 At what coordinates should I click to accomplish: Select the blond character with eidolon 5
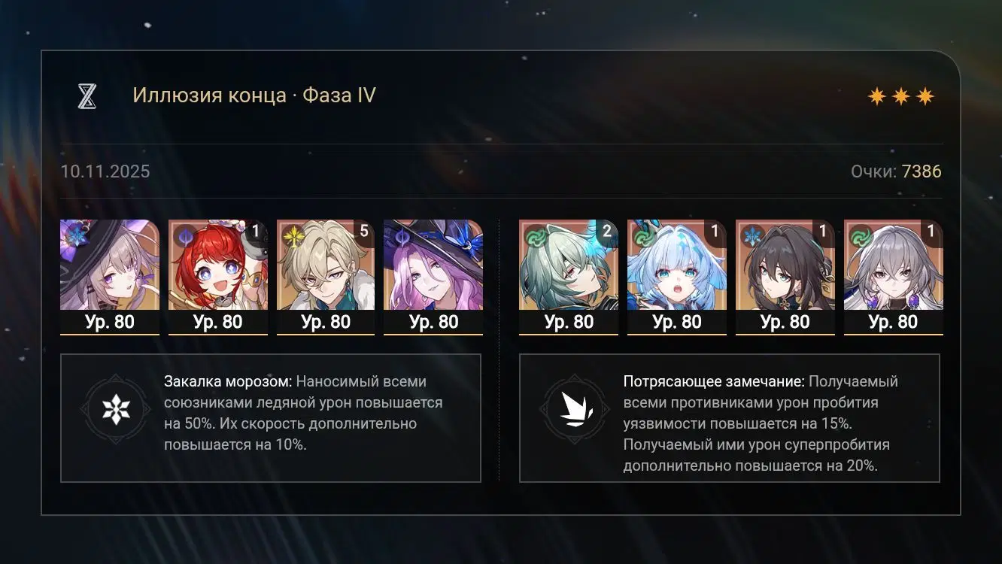coord(326,277)
